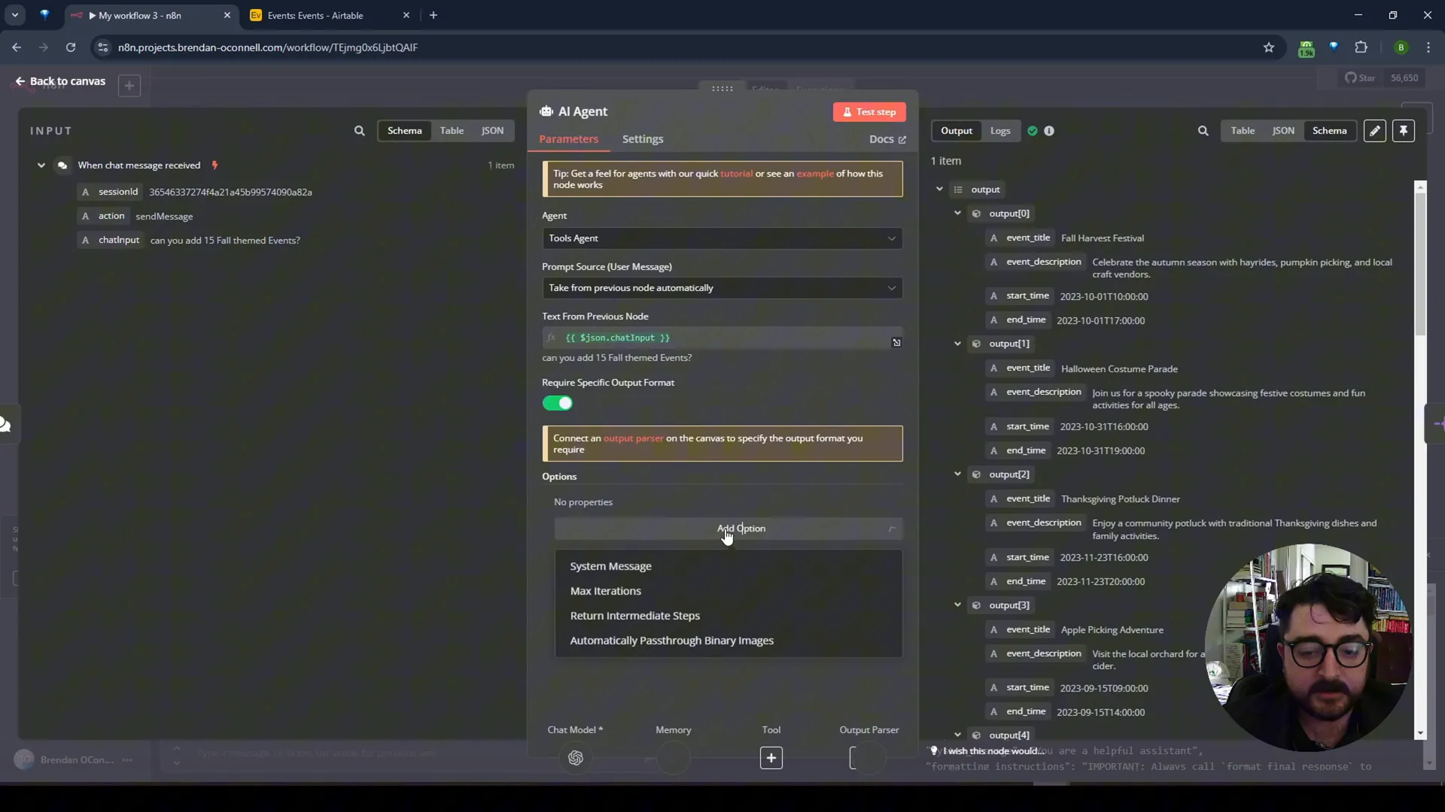Pin the output data with pin icon
Viewport: 1445px width, 812px height.
coord(1404,131)
